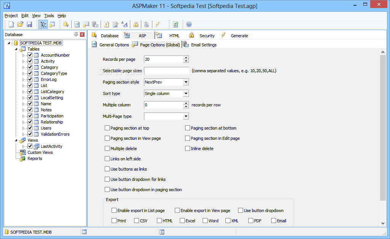Open help via blue question mark icon
The height and width of the screenshot is (239, 390).
(x=189, y=24)
